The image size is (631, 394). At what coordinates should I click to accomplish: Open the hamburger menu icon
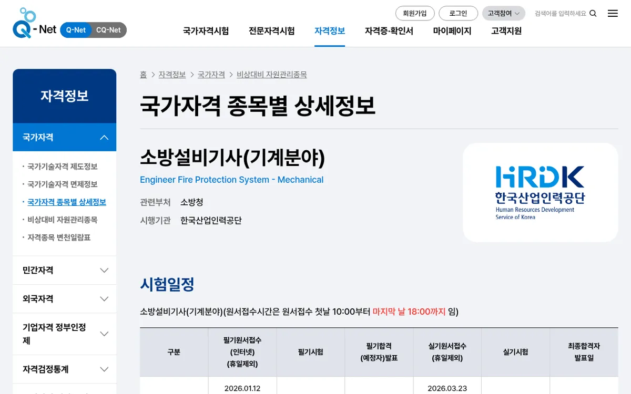[x=613, y=14]
